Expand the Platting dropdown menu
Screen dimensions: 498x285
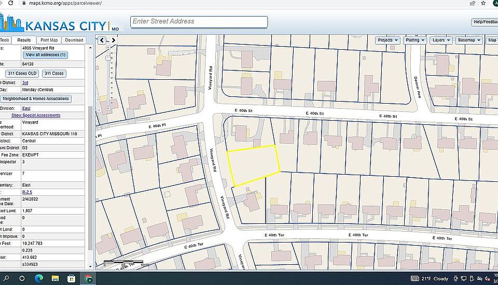coord(415,40)
